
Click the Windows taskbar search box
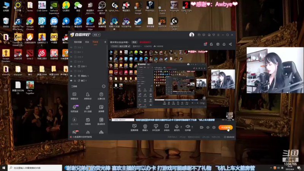[35, 168]
